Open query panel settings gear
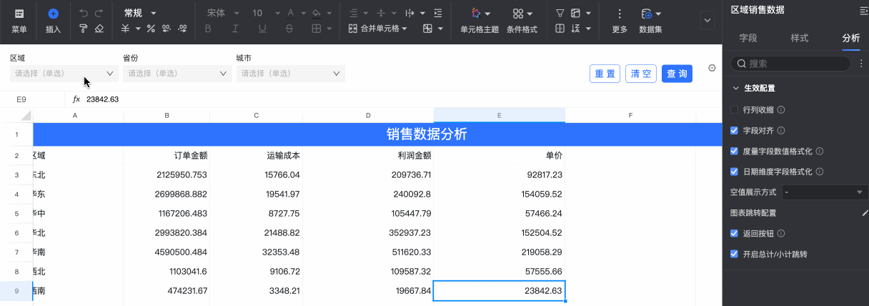 [x=712, y=68]
